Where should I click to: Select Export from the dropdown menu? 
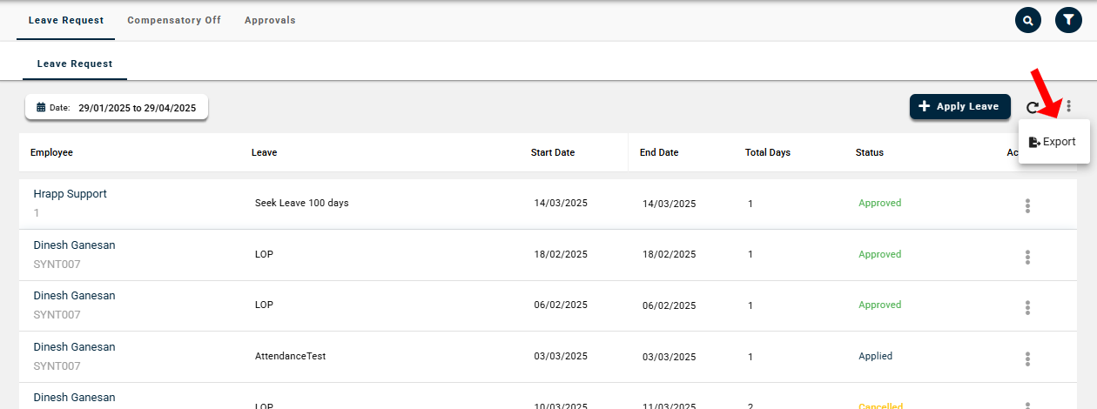pyautogui.click(x=1053, y=142)
